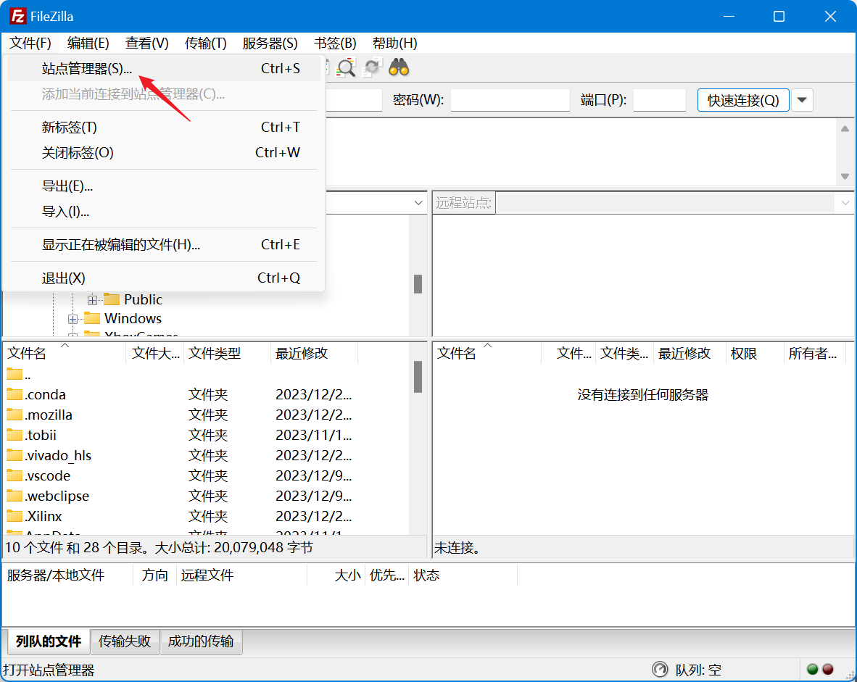Choose Close Tab (关闭标签) menu entry
The height and width of the screenshot is (682, 857).
[164, 152]
